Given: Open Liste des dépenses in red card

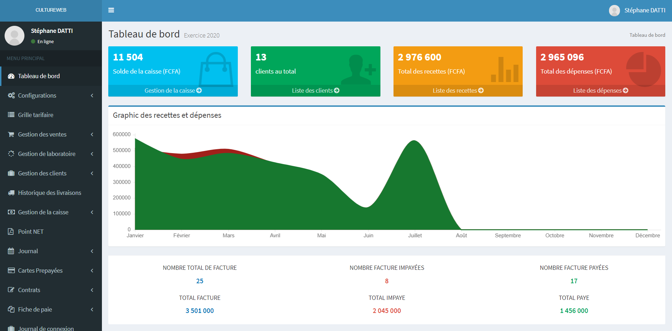Looking at the screenshot, I should (601, 91).
